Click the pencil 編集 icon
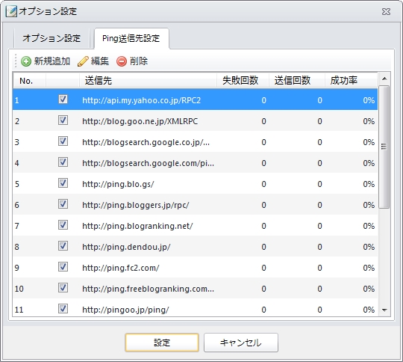The image size is (403, 362). (x=83, y=61)
